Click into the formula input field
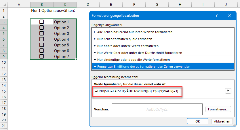This screenshot has height=130, width=240. pyautogui.click(x=158, y=91)
